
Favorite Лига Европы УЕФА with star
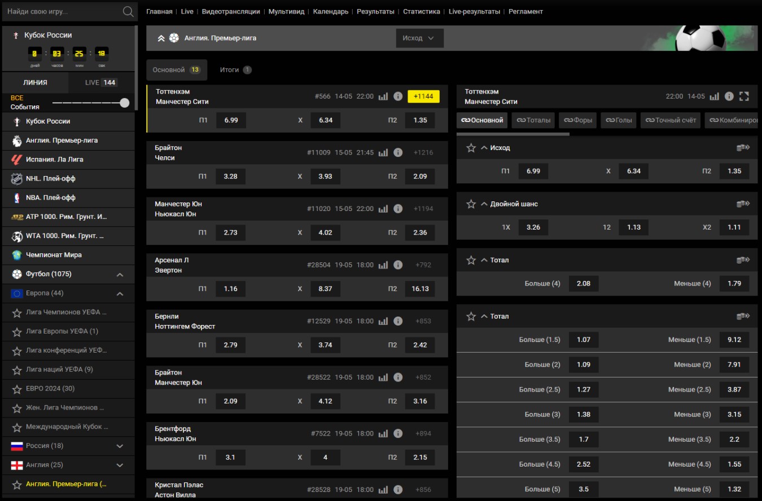[17, 331]
